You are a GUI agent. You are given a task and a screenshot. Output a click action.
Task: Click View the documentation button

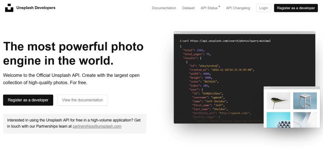[x=82, y=100]
